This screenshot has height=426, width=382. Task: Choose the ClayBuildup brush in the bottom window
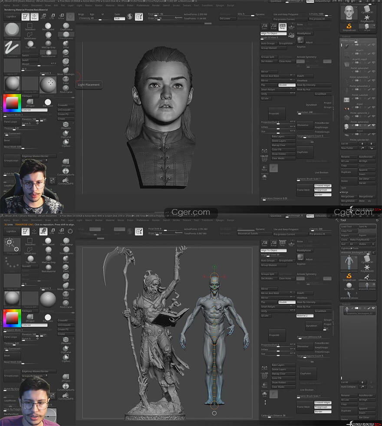tap(66, 242)
